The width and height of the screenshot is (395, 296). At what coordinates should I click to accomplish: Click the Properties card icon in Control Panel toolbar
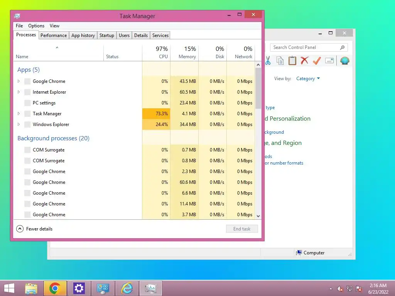tap(329, 61)
